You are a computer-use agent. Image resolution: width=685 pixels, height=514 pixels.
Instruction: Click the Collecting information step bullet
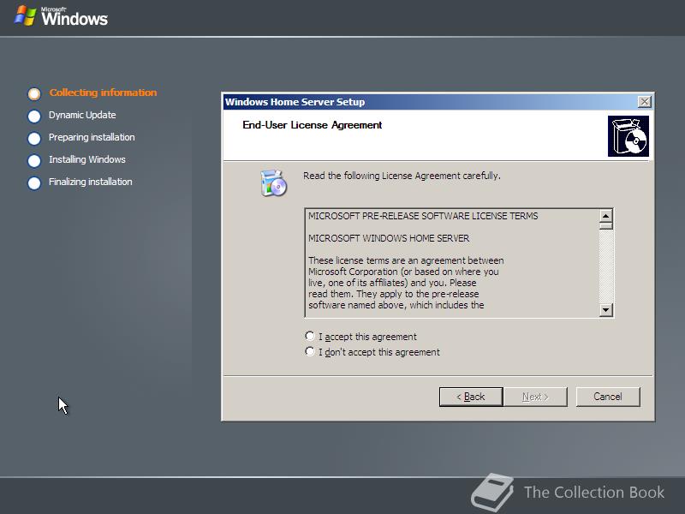tap(34, 93)
